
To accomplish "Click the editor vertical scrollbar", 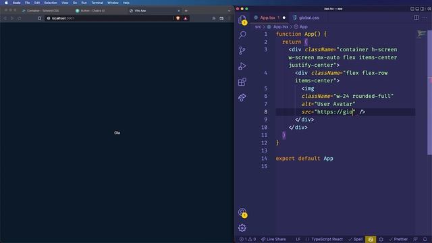I will click(429, 92).
